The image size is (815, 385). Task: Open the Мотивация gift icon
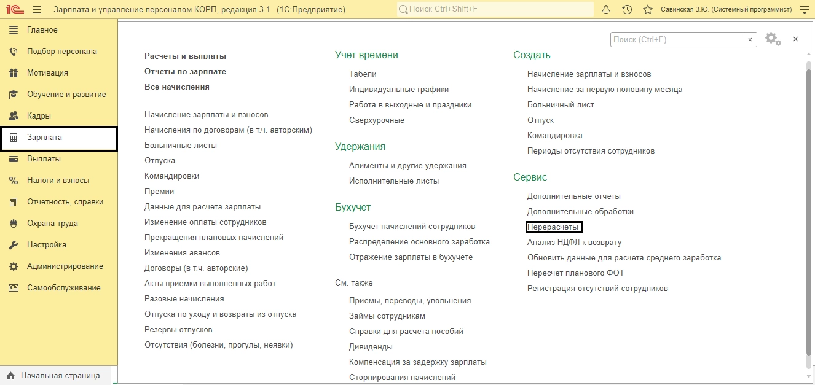pyautogui.click(x=14, y=73)
